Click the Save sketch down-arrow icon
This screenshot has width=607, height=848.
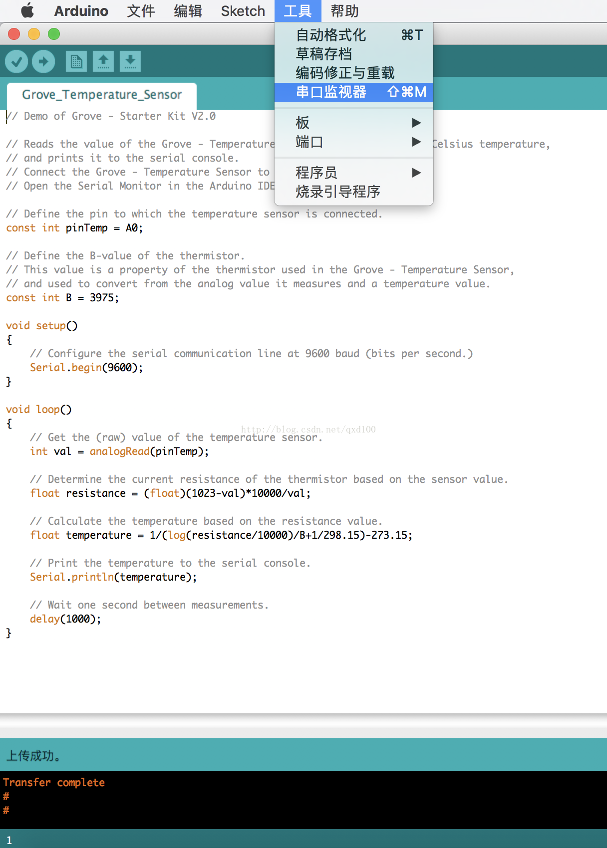tap(130, 61)
